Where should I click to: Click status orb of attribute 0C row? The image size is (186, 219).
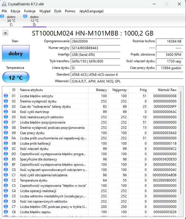point(6,149)
